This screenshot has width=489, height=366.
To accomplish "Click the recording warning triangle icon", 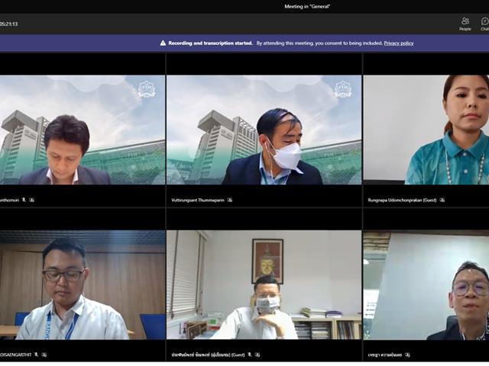I will (x=163, y=43).
